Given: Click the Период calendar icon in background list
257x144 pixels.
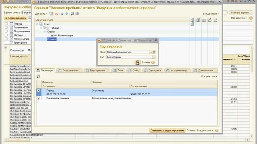Looking at the screenshot, I should (12, 24).
